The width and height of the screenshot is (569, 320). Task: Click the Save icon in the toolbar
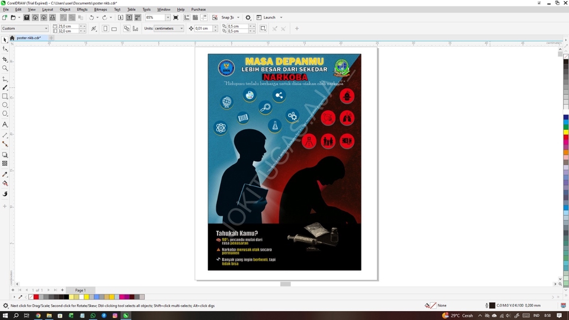[x=27, y=18]
